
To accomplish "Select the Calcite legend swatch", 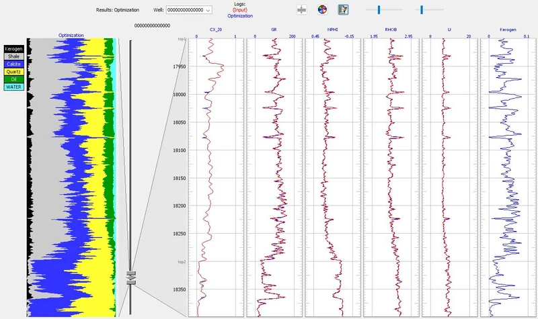I will [13, 64].
